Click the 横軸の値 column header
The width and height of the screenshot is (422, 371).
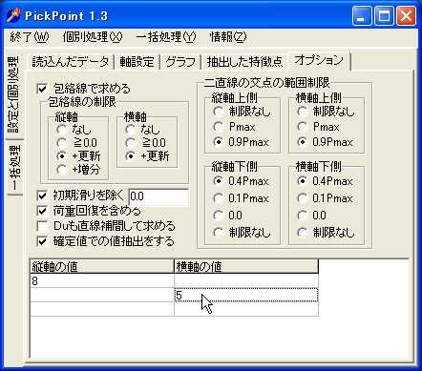(x=246, y=266)
